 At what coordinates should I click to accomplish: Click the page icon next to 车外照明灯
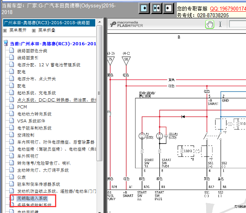click(x=11, y=156)
